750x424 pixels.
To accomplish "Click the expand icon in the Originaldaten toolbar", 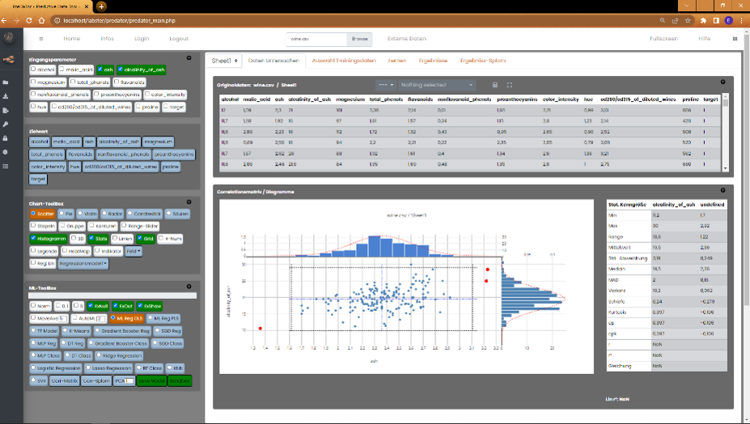I will point(509,84).
